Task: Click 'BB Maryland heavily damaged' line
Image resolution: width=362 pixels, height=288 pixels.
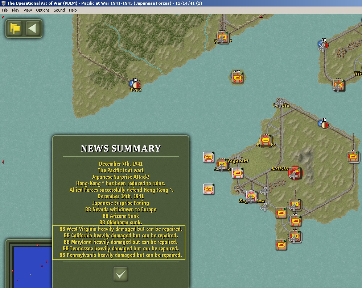Action: [121, 242]
